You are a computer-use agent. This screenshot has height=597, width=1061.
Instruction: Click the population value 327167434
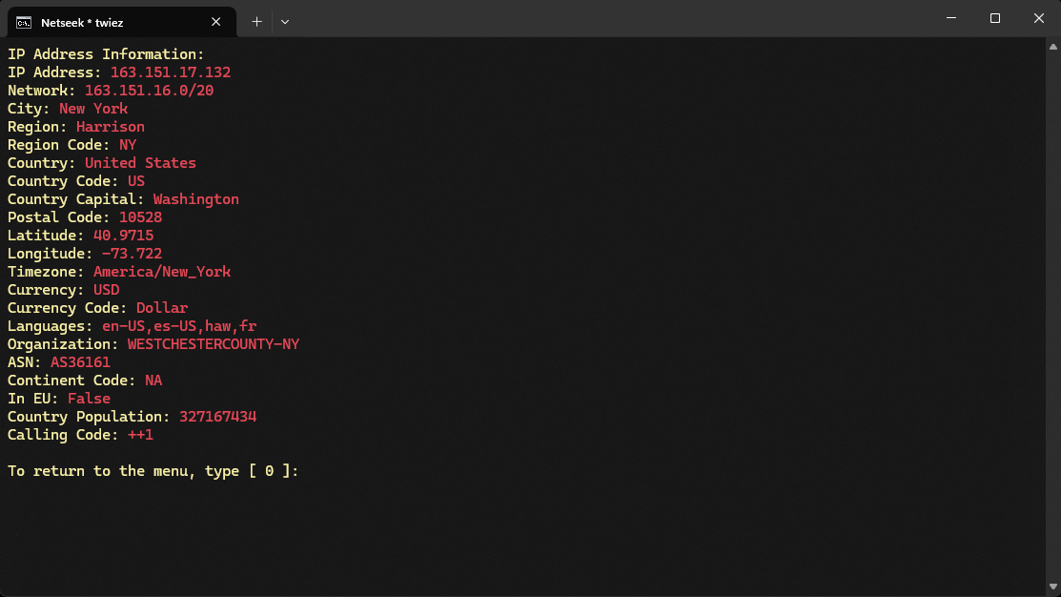218,417
